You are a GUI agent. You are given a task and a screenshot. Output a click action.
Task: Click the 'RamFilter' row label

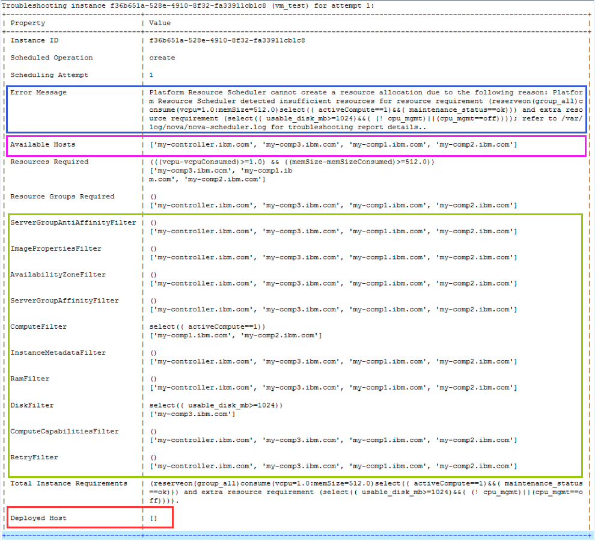click(30, 379)
